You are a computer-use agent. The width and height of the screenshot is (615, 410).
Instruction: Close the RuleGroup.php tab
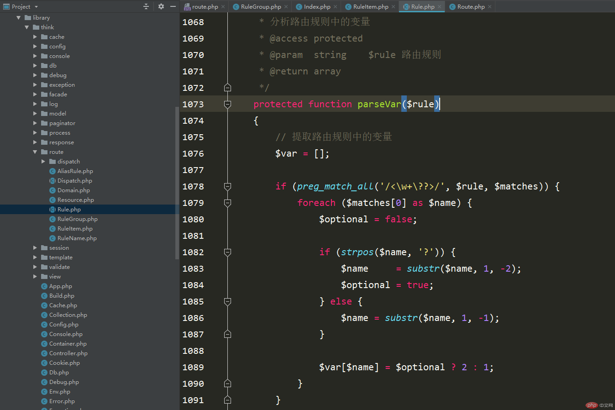click(x=286, y=7)
